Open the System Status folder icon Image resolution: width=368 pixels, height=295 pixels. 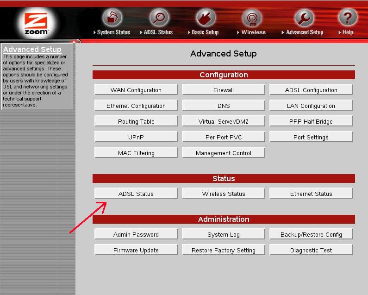click(x=112, y=17)
